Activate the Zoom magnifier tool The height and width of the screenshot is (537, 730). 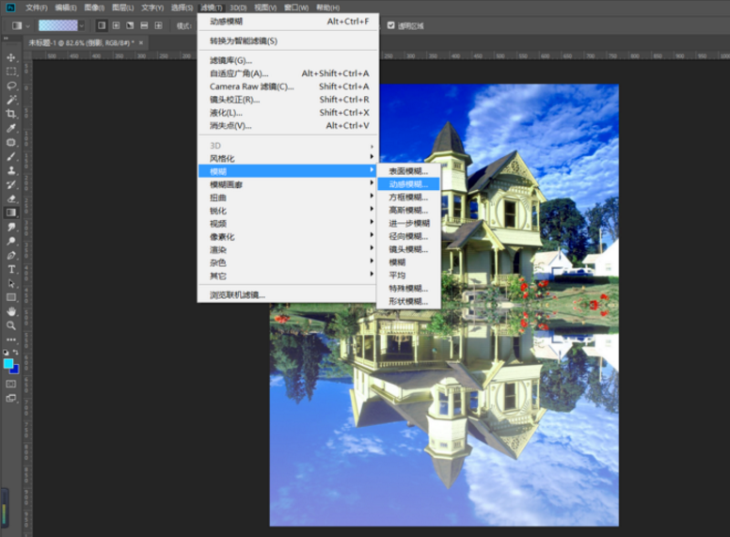point(11,325)
